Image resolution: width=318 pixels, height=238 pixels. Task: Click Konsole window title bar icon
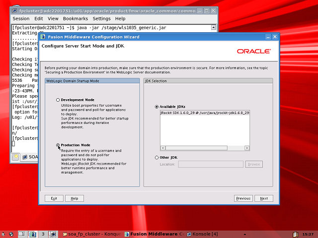pos(14,11)
